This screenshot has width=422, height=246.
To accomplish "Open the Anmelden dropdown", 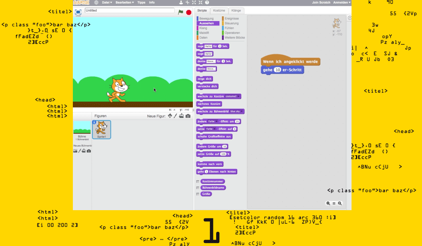I will [x=342, y=2].
